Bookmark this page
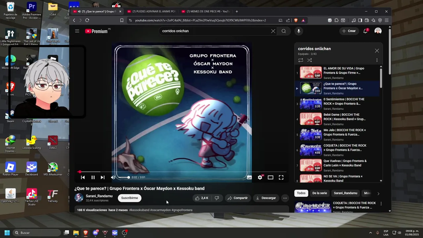This screenshot has height=238, width=423. (122, 20)
